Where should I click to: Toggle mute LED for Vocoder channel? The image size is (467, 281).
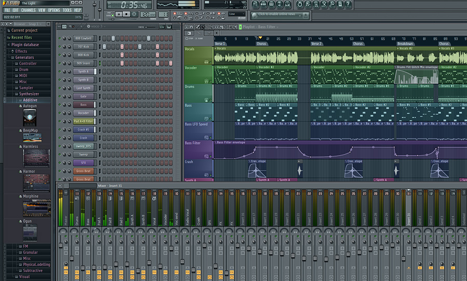(x=60, y=113)
